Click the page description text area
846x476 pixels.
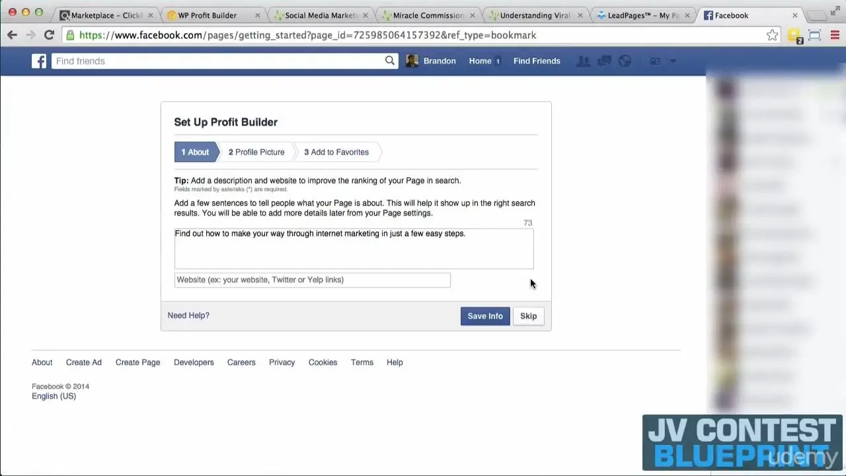[354, 249]
